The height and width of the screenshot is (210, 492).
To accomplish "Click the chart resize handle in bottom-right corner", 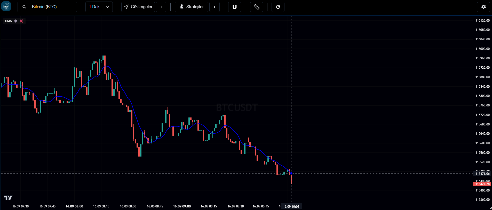I will point(490,208).
